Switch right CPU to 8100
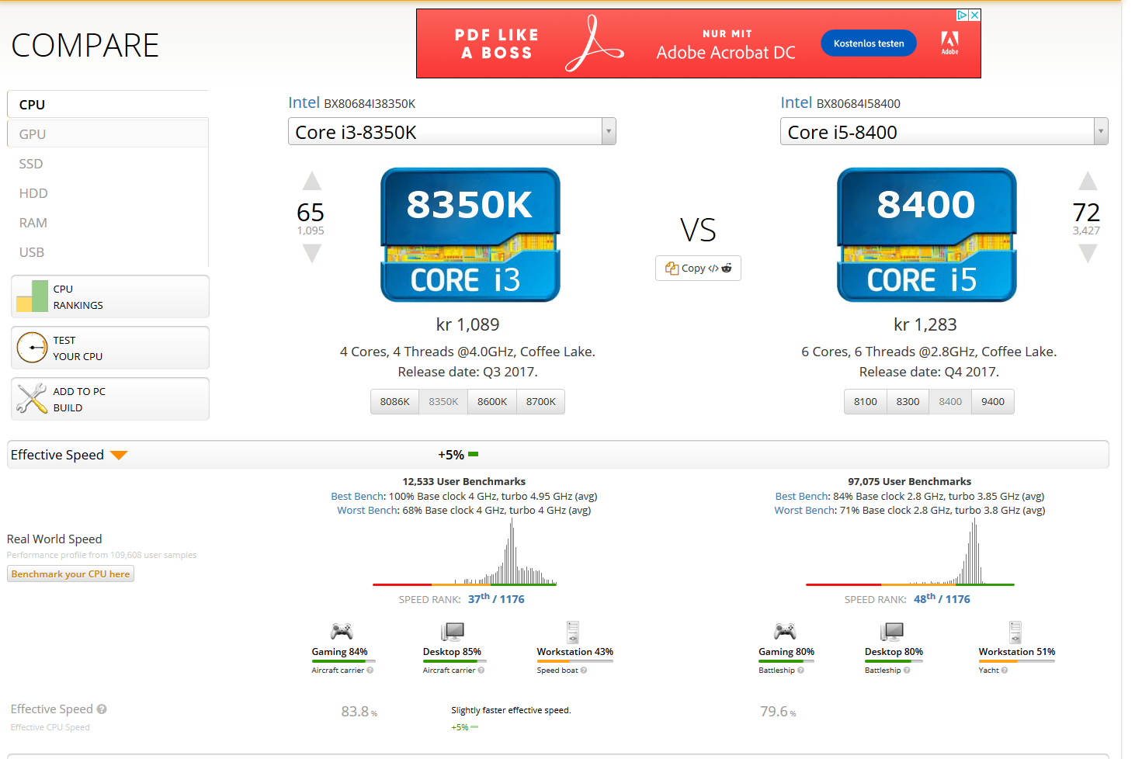 coord(866,401)
